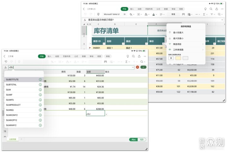Image resolution: width=227 pixels, height=152 pixels.
Task: Open the more options ellipsis in rear window title bar
Action: coord(222,9)
